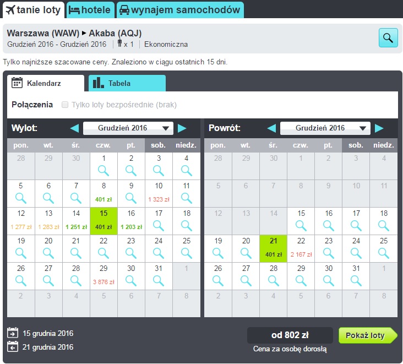Go to next month in Wylot calendar

pyautogui.click(x=182, y=128)
